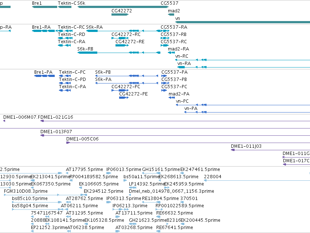Select the CG5537-RB transcript label
Image resolution: width=310 pixels, height=233 pixels.
click(x=174, y=34)
